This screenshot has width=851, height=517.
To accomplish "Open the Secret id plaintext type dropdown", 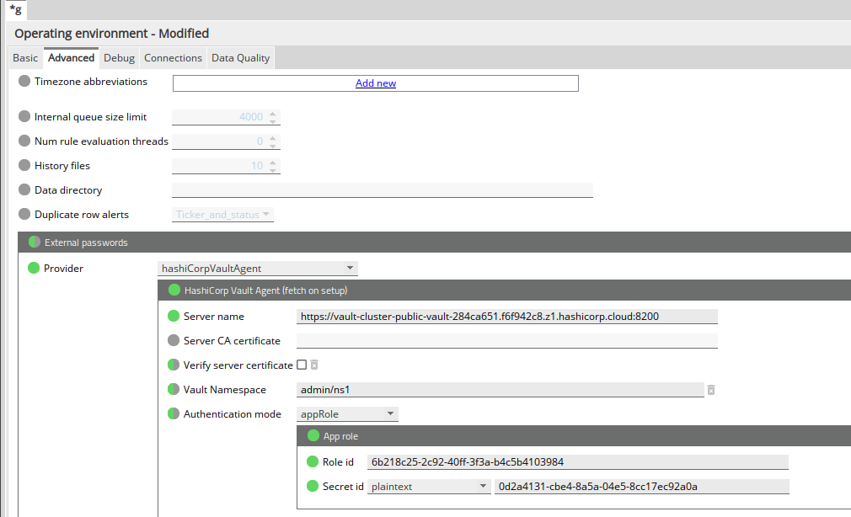I will pyautogui.click(x=429, y=487).
